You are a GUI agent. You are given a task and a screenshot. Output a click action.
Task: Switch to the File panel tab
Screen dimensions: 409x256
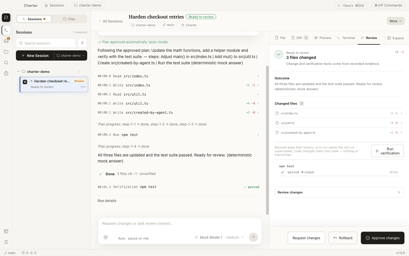coord(280,38)
